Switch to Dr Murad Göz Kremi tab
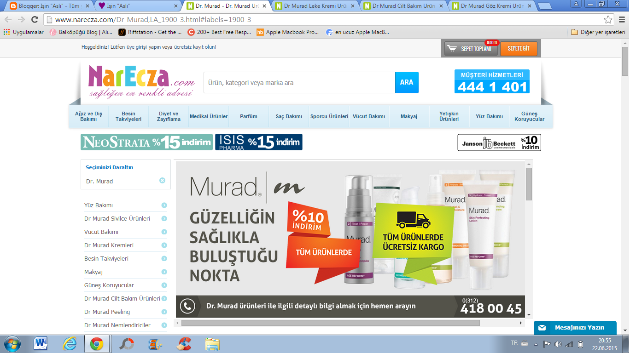Viewport: 630px width, 353px height. point(490,6)
